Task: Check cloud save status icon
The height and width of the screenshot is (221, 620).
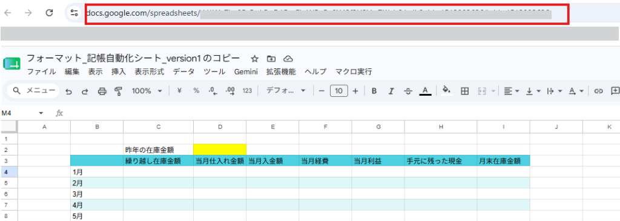Action: click(x=288, y=59)
